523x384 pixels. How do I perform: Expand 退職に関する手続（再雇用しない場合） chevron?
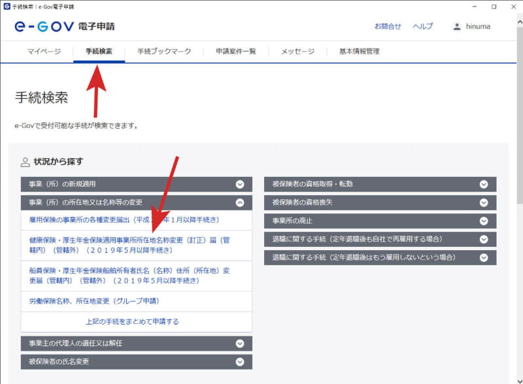pyautogui.click(x=484, y=258)
